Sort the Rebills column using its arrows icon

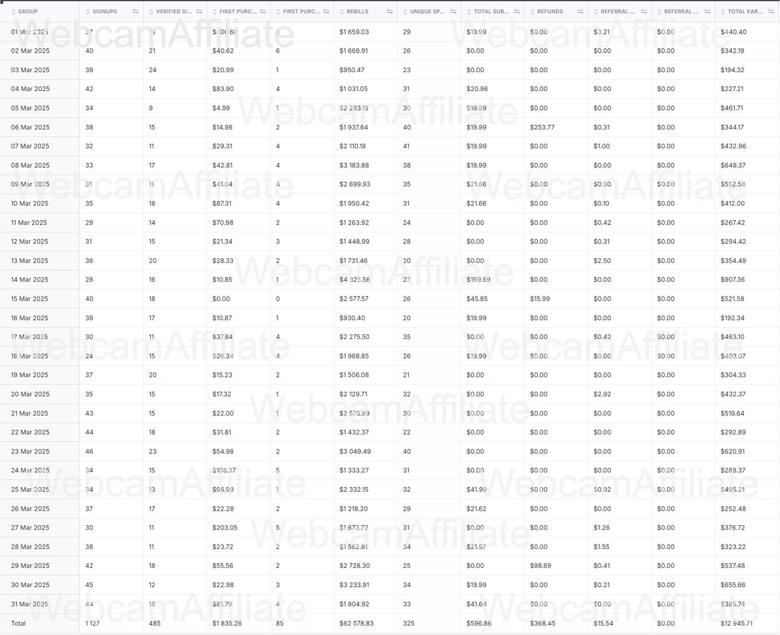point(342,12)
